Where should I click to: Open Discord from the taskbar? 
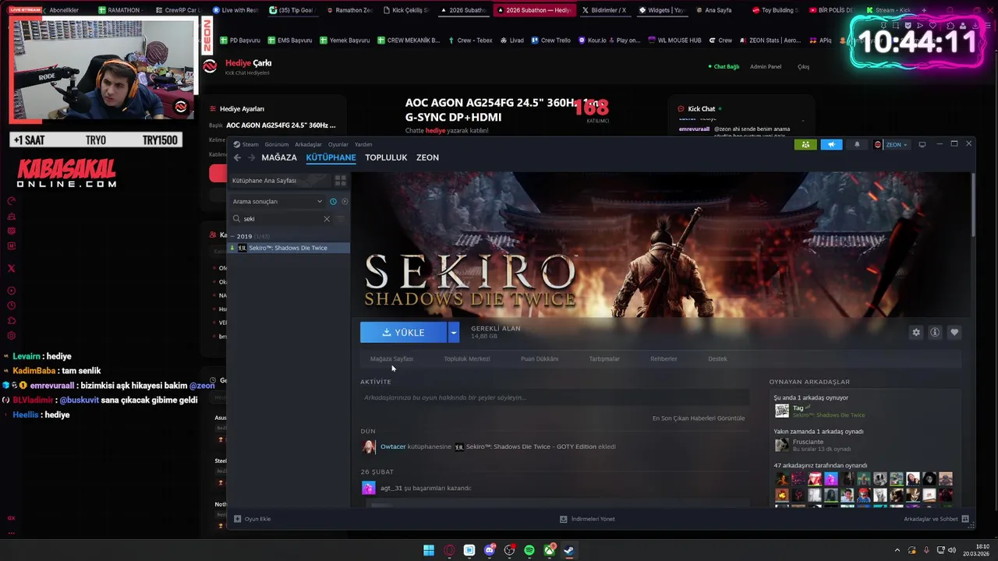(x=489, y=550)
